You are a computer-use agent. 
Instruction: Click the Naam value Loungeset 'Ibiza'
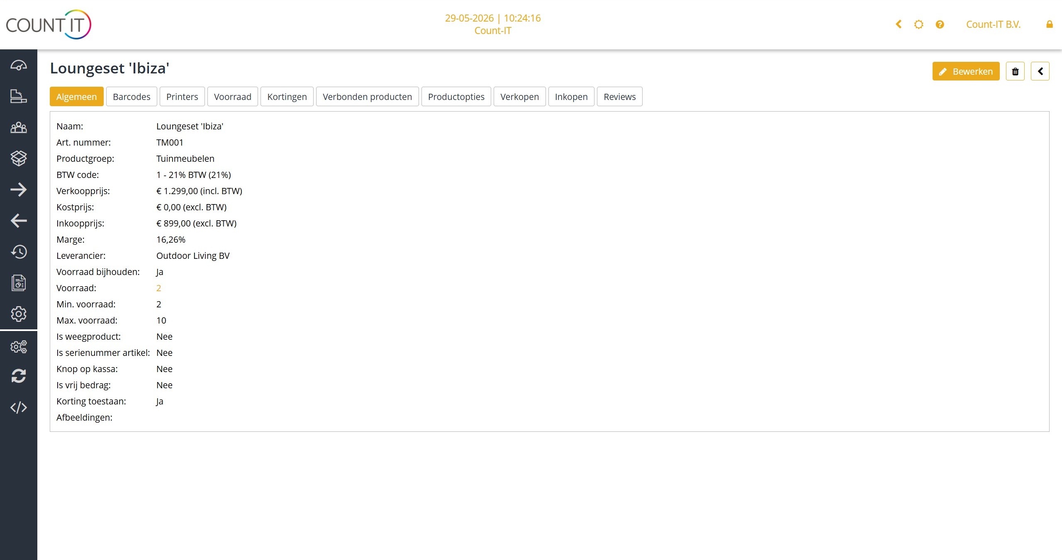[x=190, y=126]
